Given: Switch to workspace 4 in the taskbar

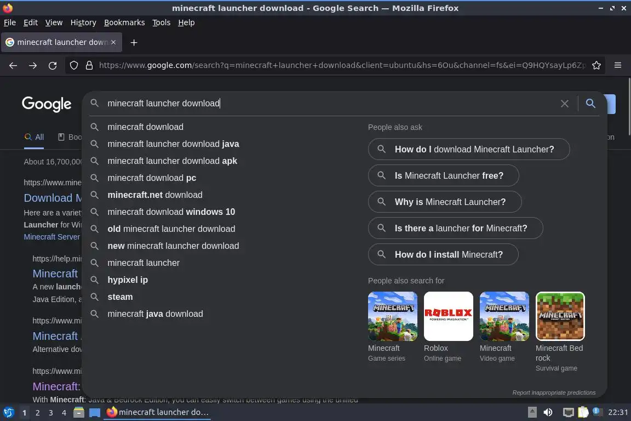Looking at the screenshot, I should click(64, 413).
